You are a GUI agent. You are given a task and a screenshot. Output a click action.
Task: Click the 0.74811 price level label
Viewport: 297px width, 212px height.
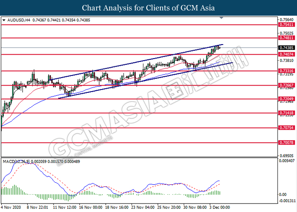pos(286,38)
